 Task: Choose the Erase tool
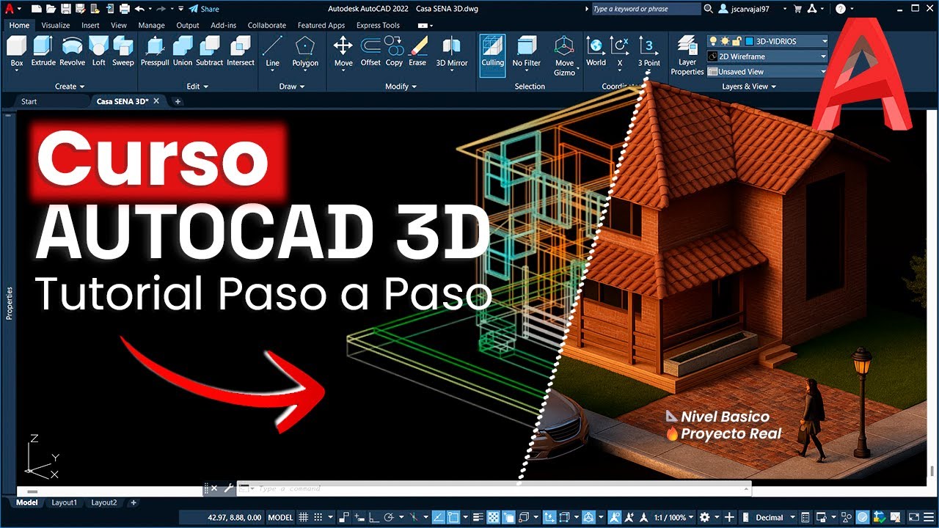coord(417,51)
